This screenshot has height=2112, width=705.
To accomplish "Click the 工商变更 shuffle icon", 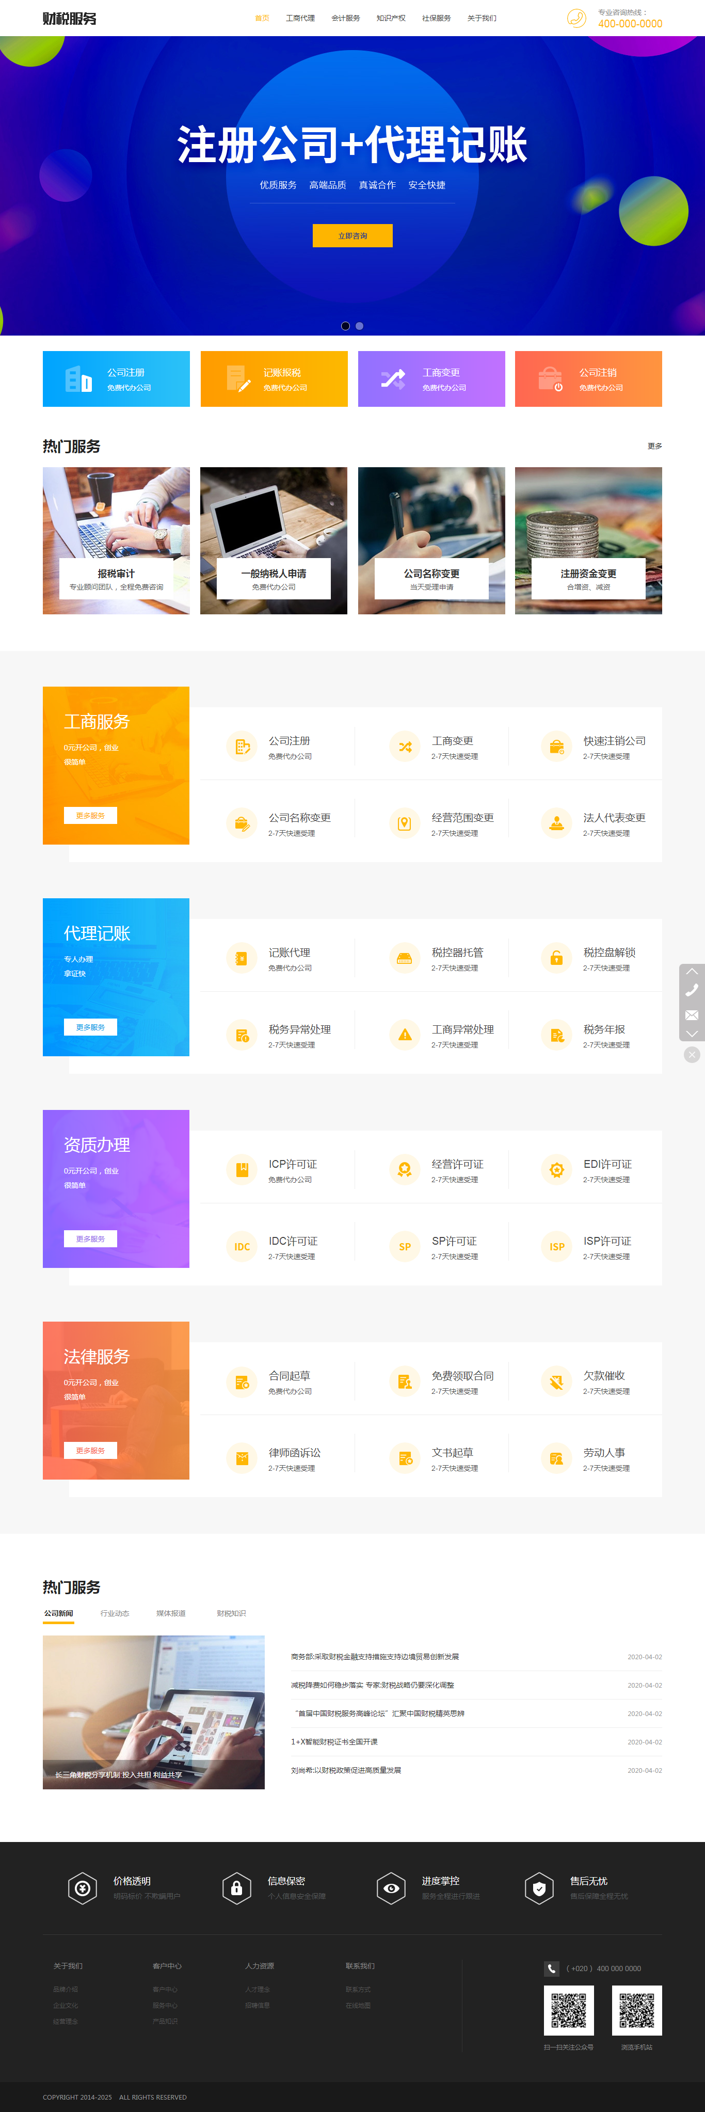I will point(404,747).
